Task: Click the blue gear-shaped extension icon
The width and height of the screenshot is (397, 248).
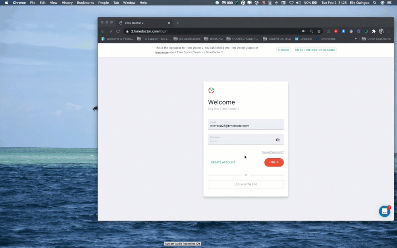Action: tap(358, 31)
